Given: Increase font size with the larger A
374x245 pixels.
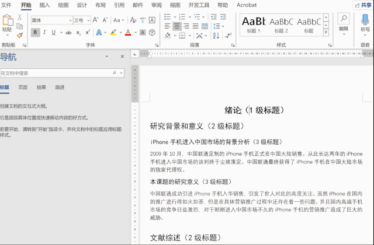Looking at the screenshot, I should (96, 20).
